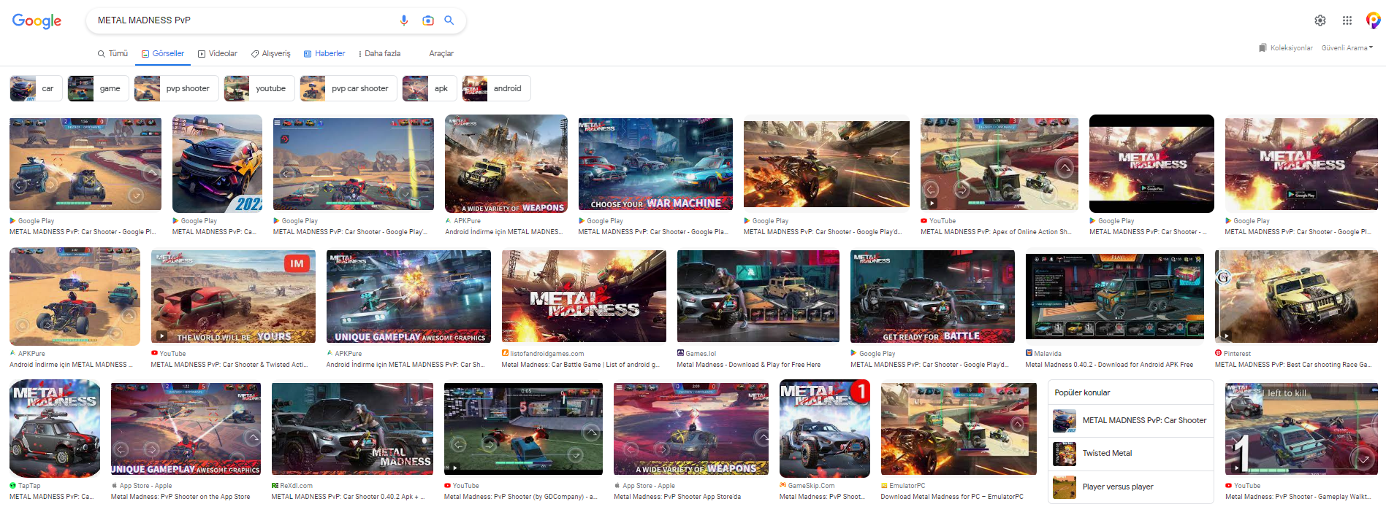
Task: Open PvP Shooter on the App Store link
Action: [x=180, y=497]
